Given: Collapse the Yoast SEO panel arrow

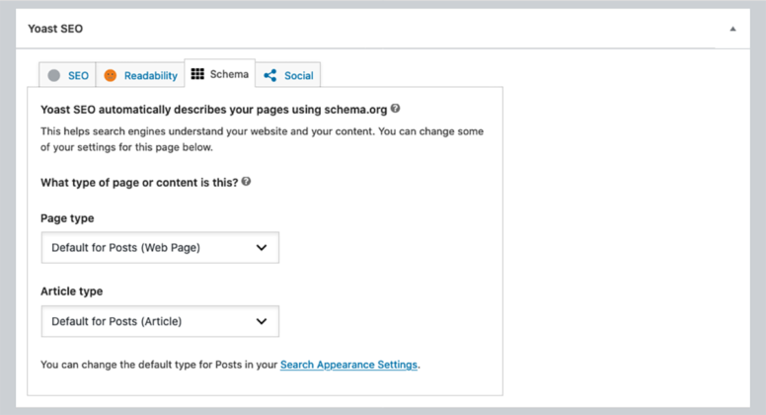Looking at the screenshot, I should point(732,29).
